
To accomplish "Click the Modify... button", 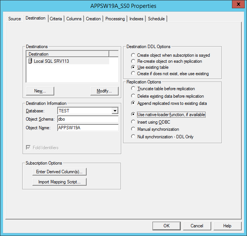I will click(104, 91).
